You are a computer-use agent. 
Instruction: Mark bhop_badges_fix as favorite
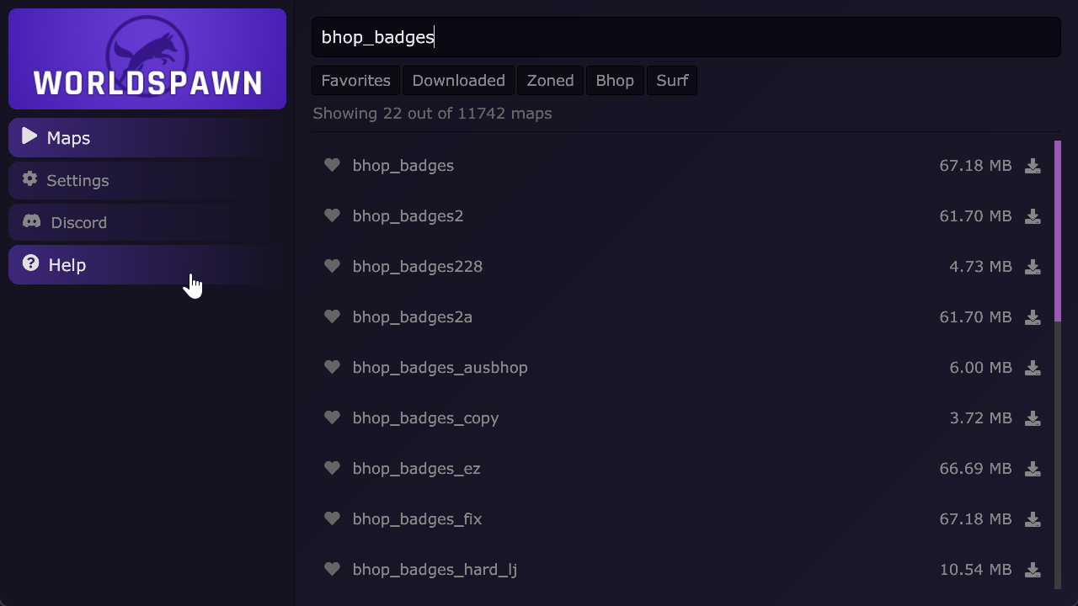click(x=332, y=518)
